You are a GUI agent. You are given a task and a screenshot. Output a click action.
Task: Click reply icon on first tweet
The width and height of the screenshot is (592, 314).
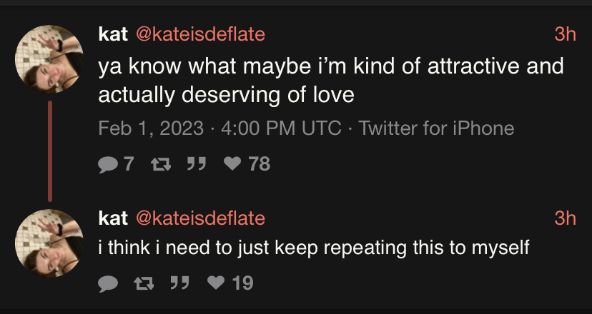[x=107, y=164]
